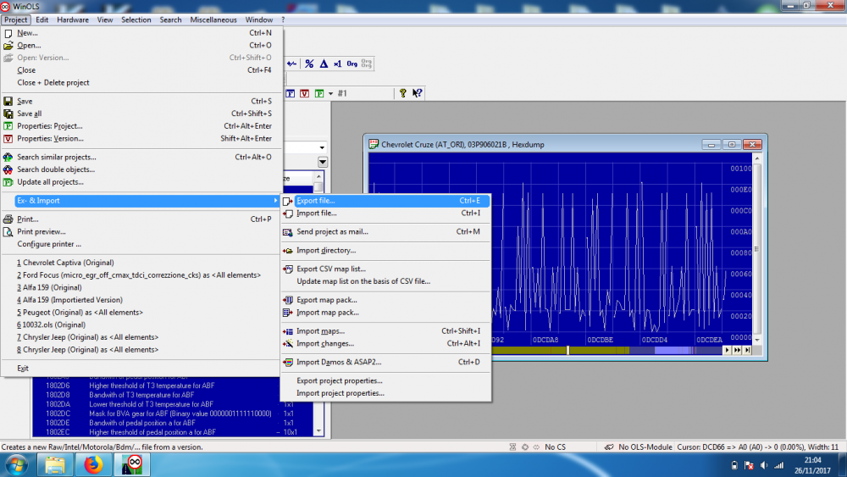This screenshot has height=477, width=847.
Task: Click Exit in Project menu
Action: [141, 368]
